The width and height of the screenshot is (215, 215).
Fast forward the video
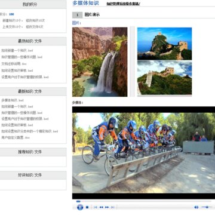[107, 207]
